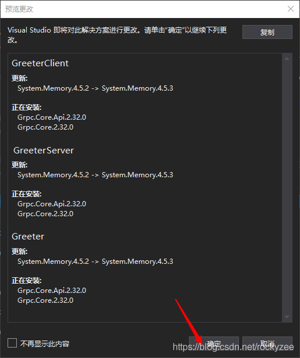Click the vertical scrollbar track

coord(287,188)
